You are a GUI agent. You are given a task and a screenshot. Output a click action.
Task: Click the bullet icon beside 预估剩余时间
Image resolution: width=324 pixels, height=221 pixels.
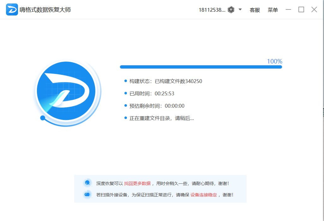(x=125, y=106)
